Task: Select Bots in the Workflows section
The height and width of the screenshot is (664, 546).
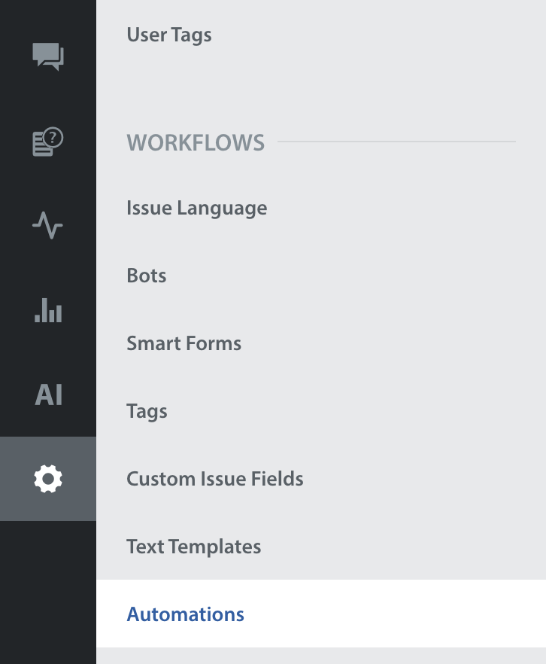Action: coord(147,276)
